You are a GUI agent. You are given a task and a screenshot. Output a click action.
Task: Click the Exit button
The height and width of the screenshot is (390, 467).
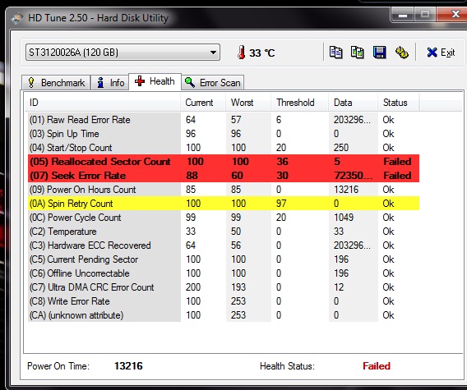441,53
